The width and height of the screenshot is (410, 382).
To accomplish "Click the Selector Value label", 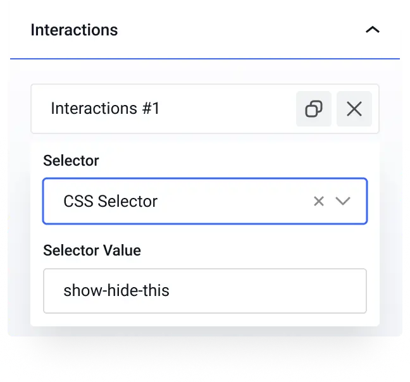I will coord(92,250).
